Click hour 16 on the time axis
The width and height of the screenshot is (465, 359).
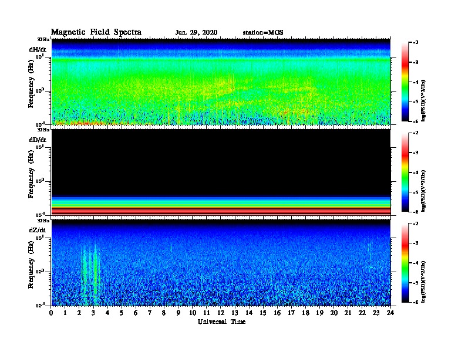(277, 313)
